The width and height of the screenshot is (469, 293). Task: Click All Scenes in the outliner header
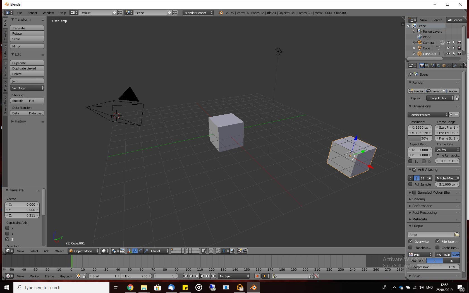point(455,20)
